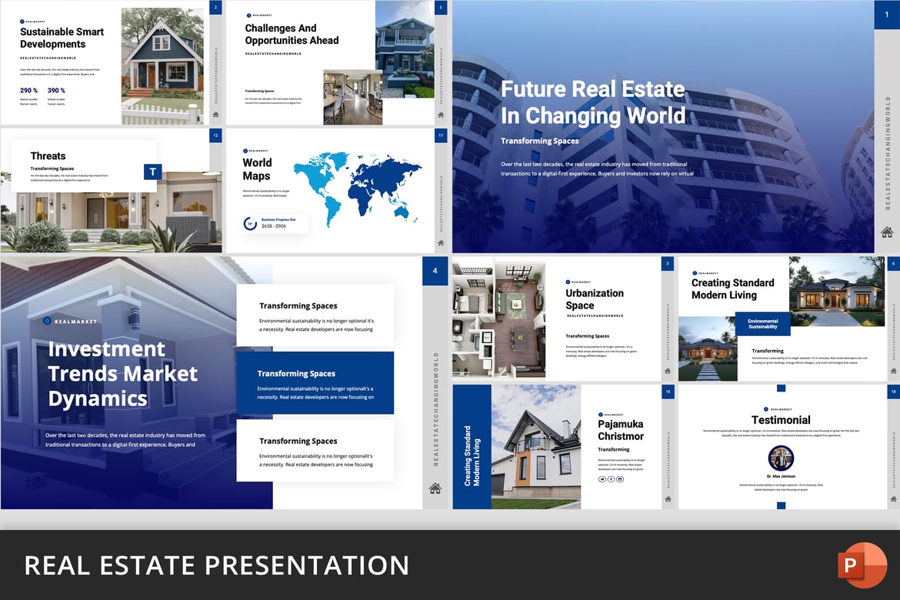Click page number badge 12 on the Threats slide
The height and width of the screenshot is (600, 900).
coord(216,135)
